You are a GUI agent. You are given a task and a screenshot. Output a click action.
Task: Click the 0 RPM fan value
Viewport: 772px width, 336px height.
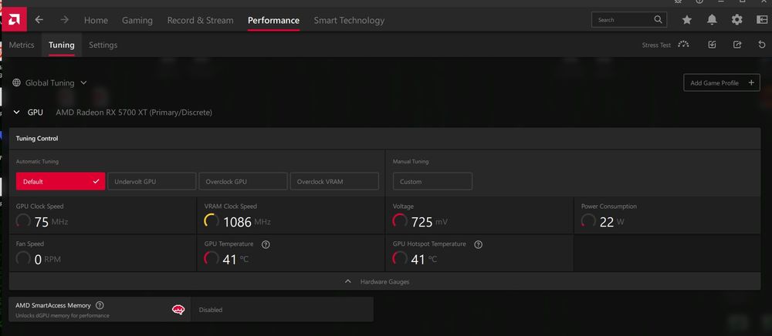[48, 260]
